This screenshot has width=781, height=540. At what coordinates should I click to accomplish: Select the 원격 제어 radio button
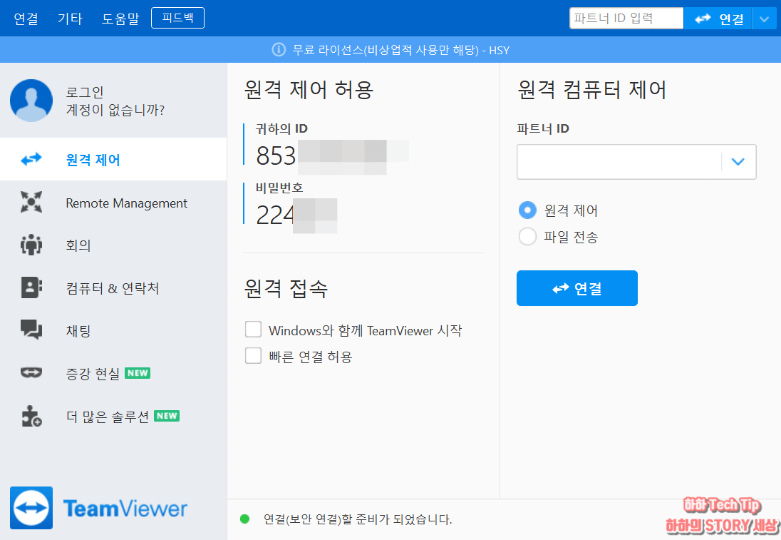tap(527, 210)
